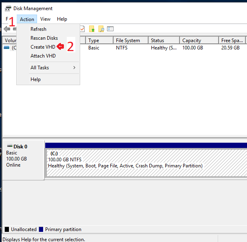The height and width of the screenshot is (242, 247).
Task: Sort by the Status column header
Action: [x=164, y=41]
